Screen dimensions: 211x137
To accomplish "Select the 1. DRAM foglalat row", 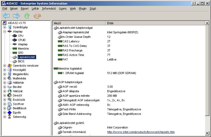I will point(129,73).
